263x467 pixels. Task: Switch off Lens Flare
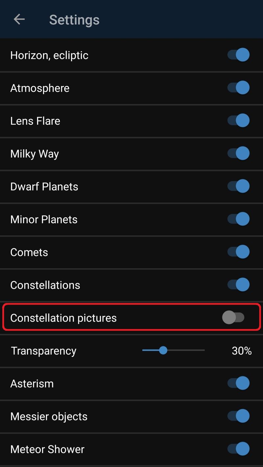(238, 121)
